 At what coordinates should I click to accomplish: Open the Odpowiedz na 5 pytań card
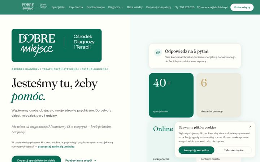pos(195,56)
